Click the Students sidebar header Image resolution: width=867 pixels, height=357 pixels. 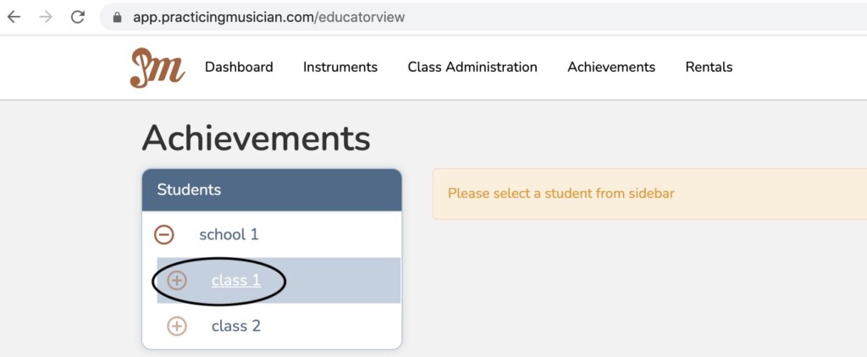pos(272,189)
